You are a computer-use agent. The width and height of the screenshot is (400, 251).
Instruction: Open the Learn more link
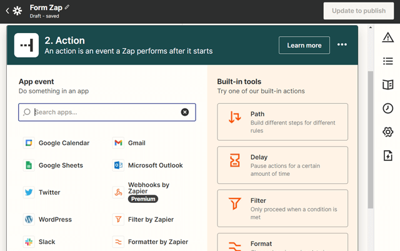(x=304, y=45)
